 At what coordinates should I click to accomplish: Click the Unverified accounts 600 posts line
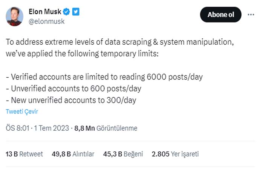[73, 89]
